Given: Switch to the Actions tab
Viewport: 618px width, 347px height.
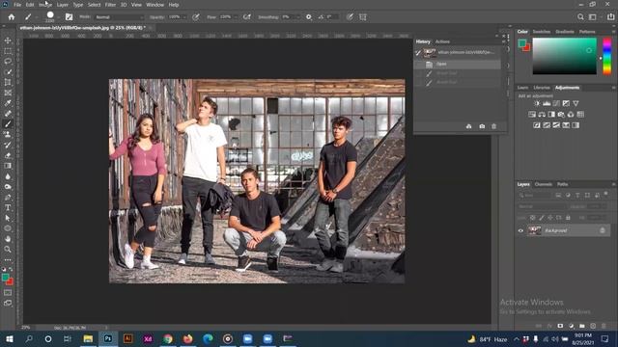Looking at the screenshot, I should (442, 41).
